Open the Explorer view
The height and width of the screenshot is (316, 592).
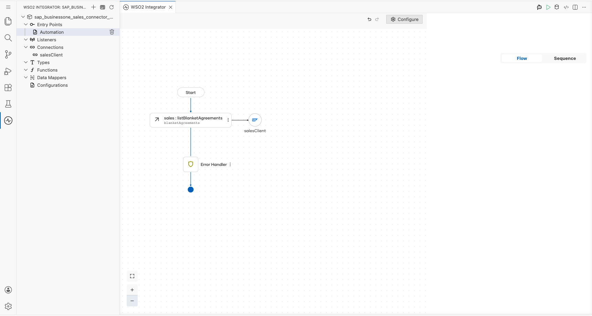pos(8,21)
